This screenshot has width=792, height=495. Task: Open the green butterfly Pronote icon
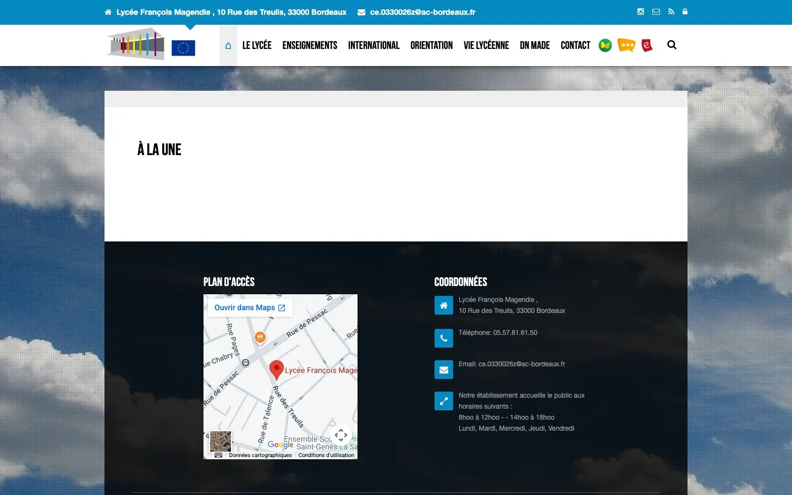tap(605, 45)
